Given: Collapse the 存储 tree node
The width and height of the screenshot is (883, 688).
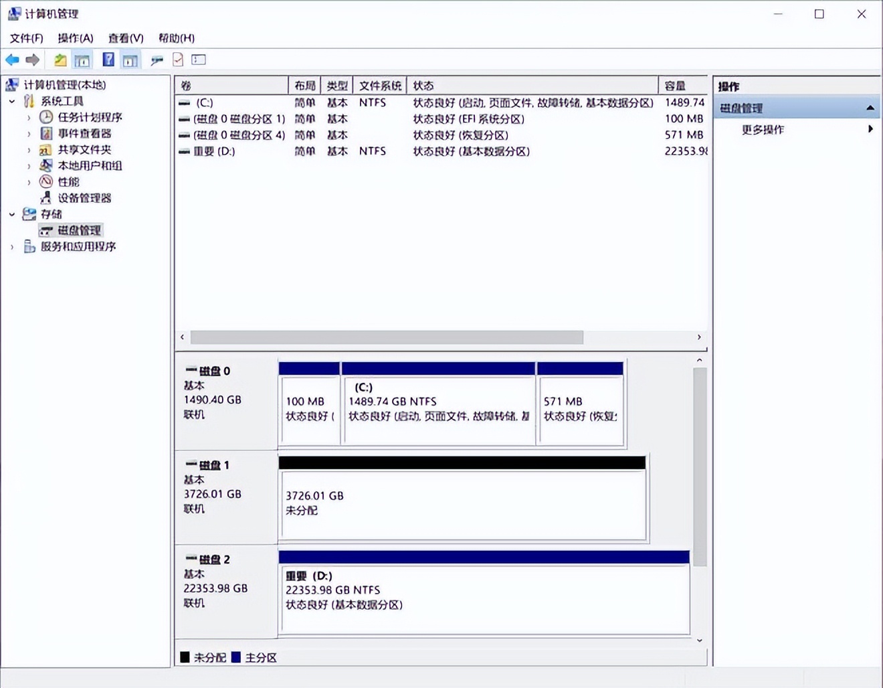Looking at the screenshot, I should [x=12, y=215].
